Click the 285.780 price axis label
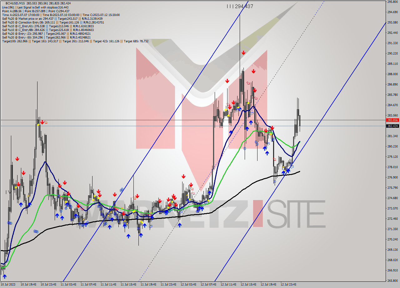The width and height of the screenshot is (400, 288). [392, 95]
